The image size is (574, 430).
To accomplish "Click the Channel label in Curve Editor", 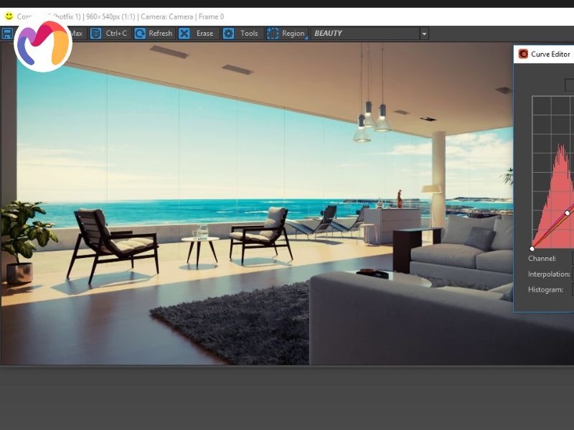I will click(542, 259).
